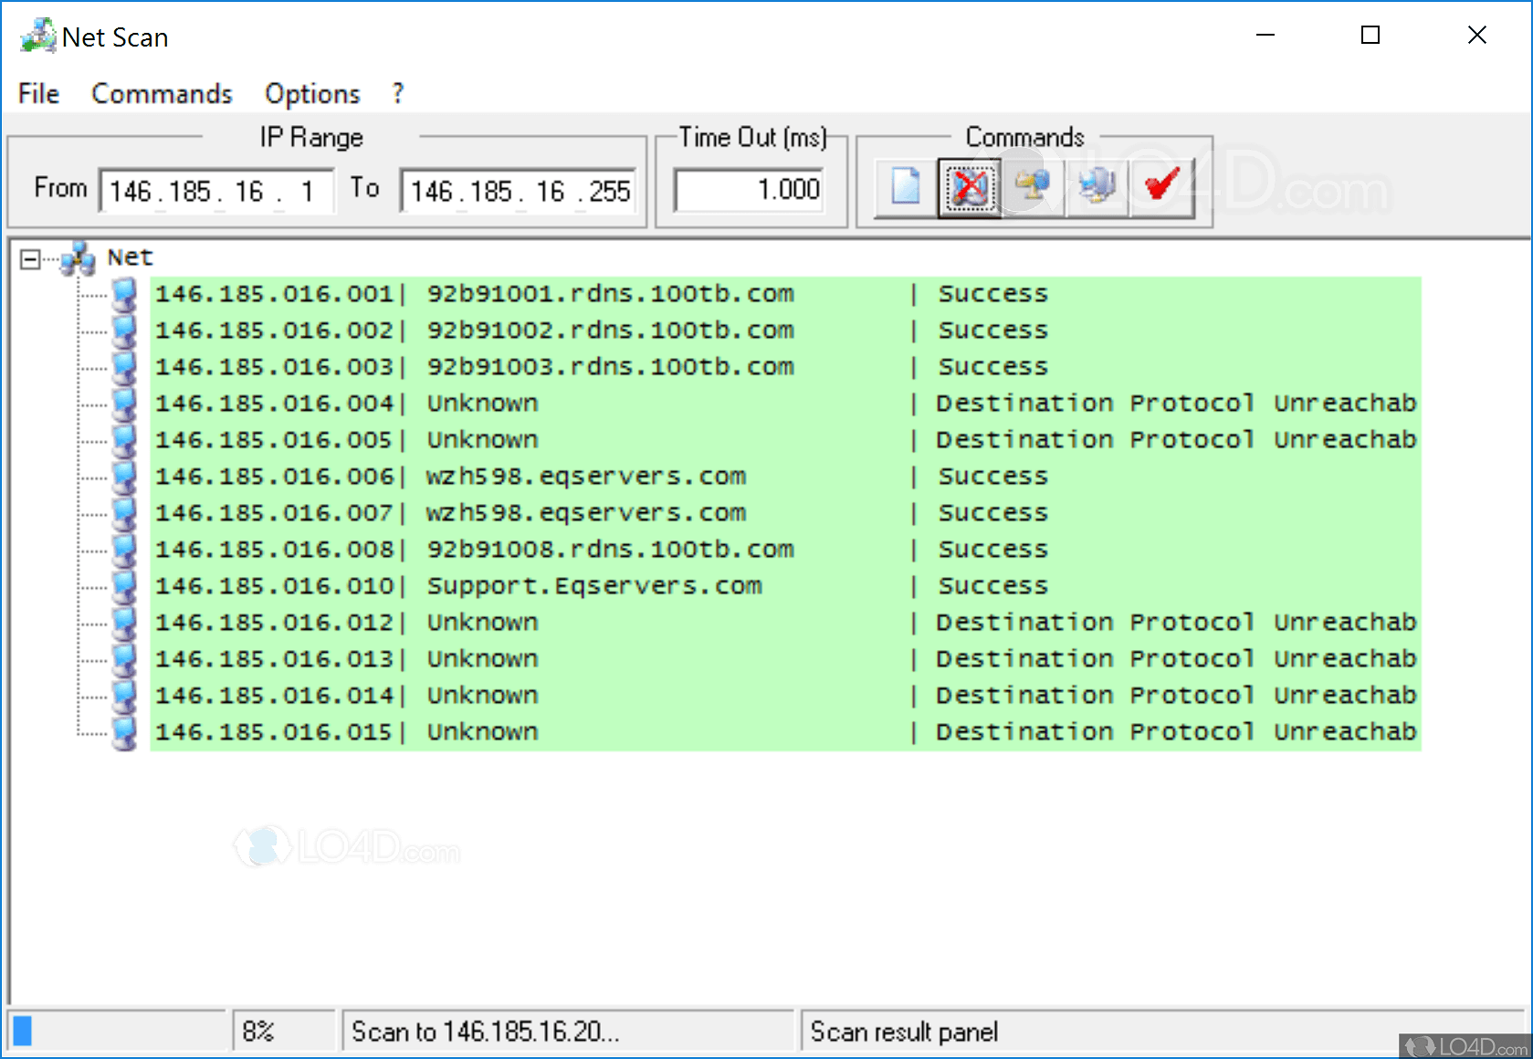Select row 92b91002.rdns.100tb.com
The height and width of the screenshot is (1059, 1533).
(785, 330)
